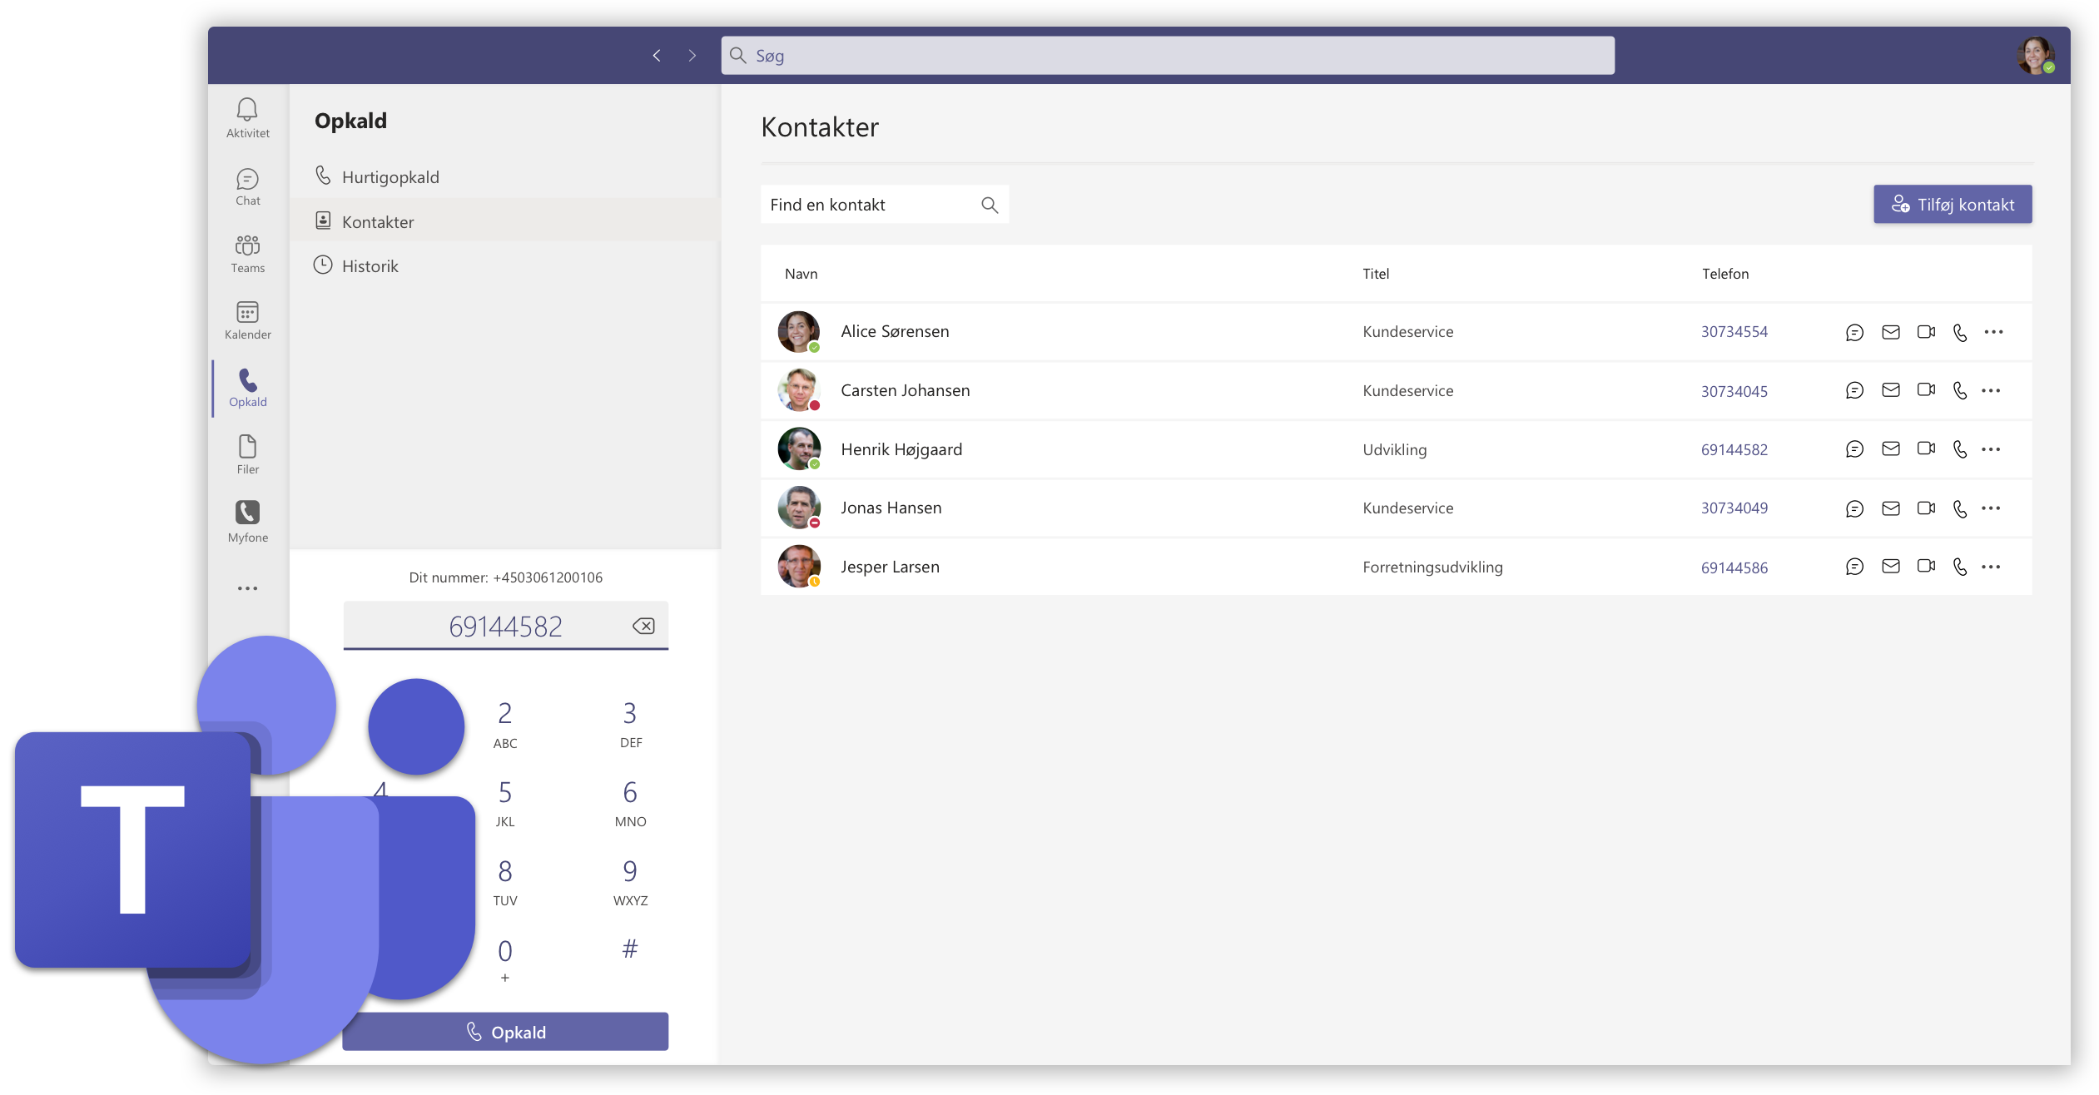Image resolution: width=2099 pixels, height=1095 pixels.
Task: Start chat with Carsten Johansen
Action: click(x=1854, y=390)
